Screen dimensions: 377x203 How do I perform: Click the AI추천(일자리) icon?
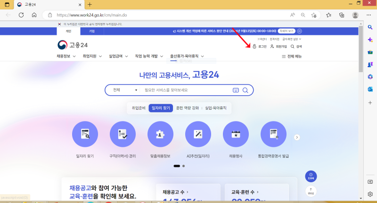(198, 134)
